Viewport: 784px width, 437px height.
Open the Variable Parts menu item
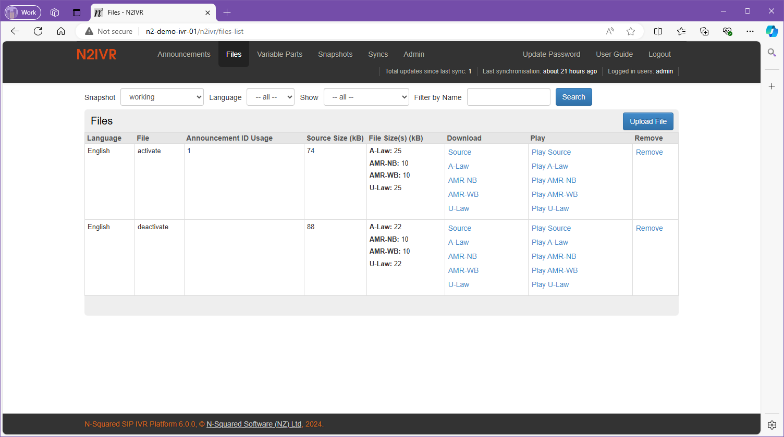pyautogui.click(x=279, y=54)
